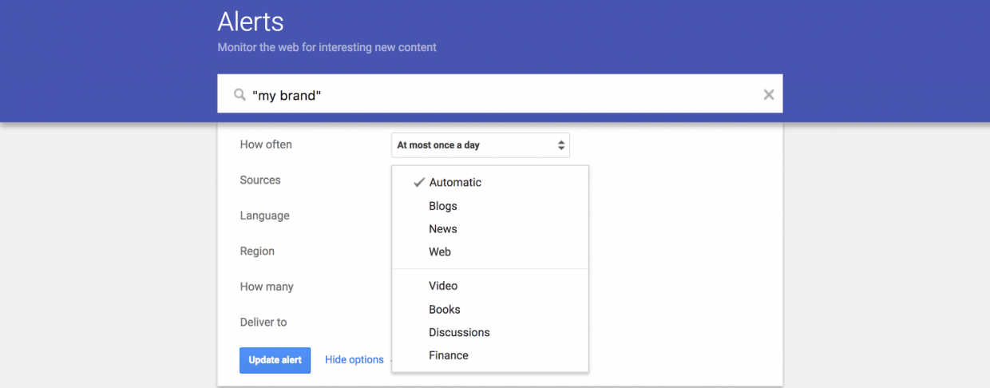This screenshot has width=990, height=388.
Task: Clear the search query with X icon
Action: 769,95
